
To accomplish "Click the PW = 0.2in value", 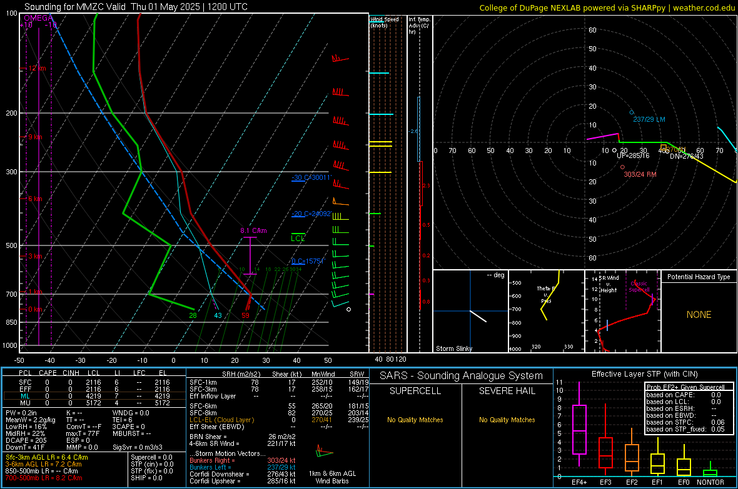I will point(21,413).
